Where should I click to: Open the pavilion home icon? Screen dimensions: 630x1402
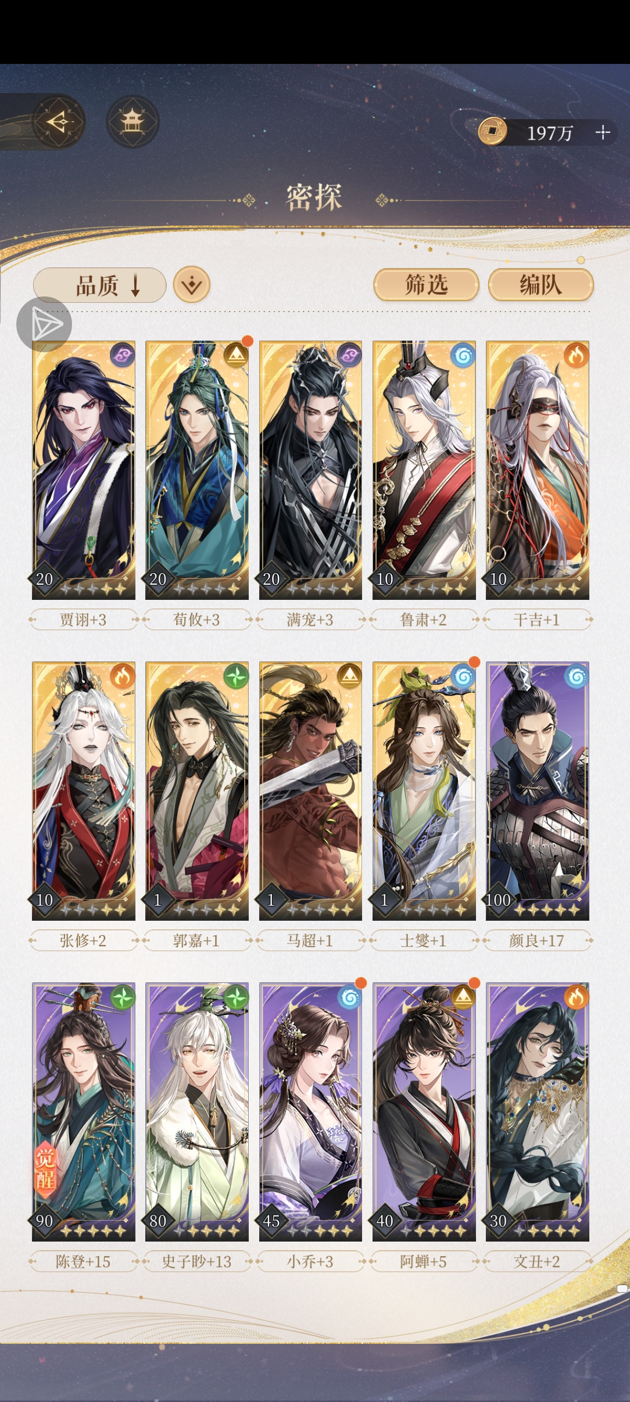(133, 122)
